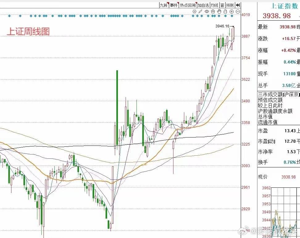Image resolution: width=300 pixels, height=238 pixels.
Task: Zoom out with minus circle icon
Action: pyautogui.click(x=238, y=12)
